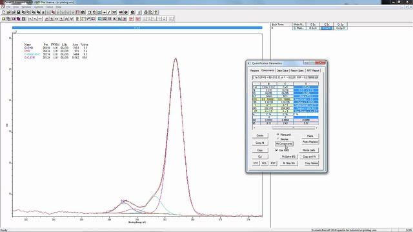Open the Help menu

tap(58, 7)
